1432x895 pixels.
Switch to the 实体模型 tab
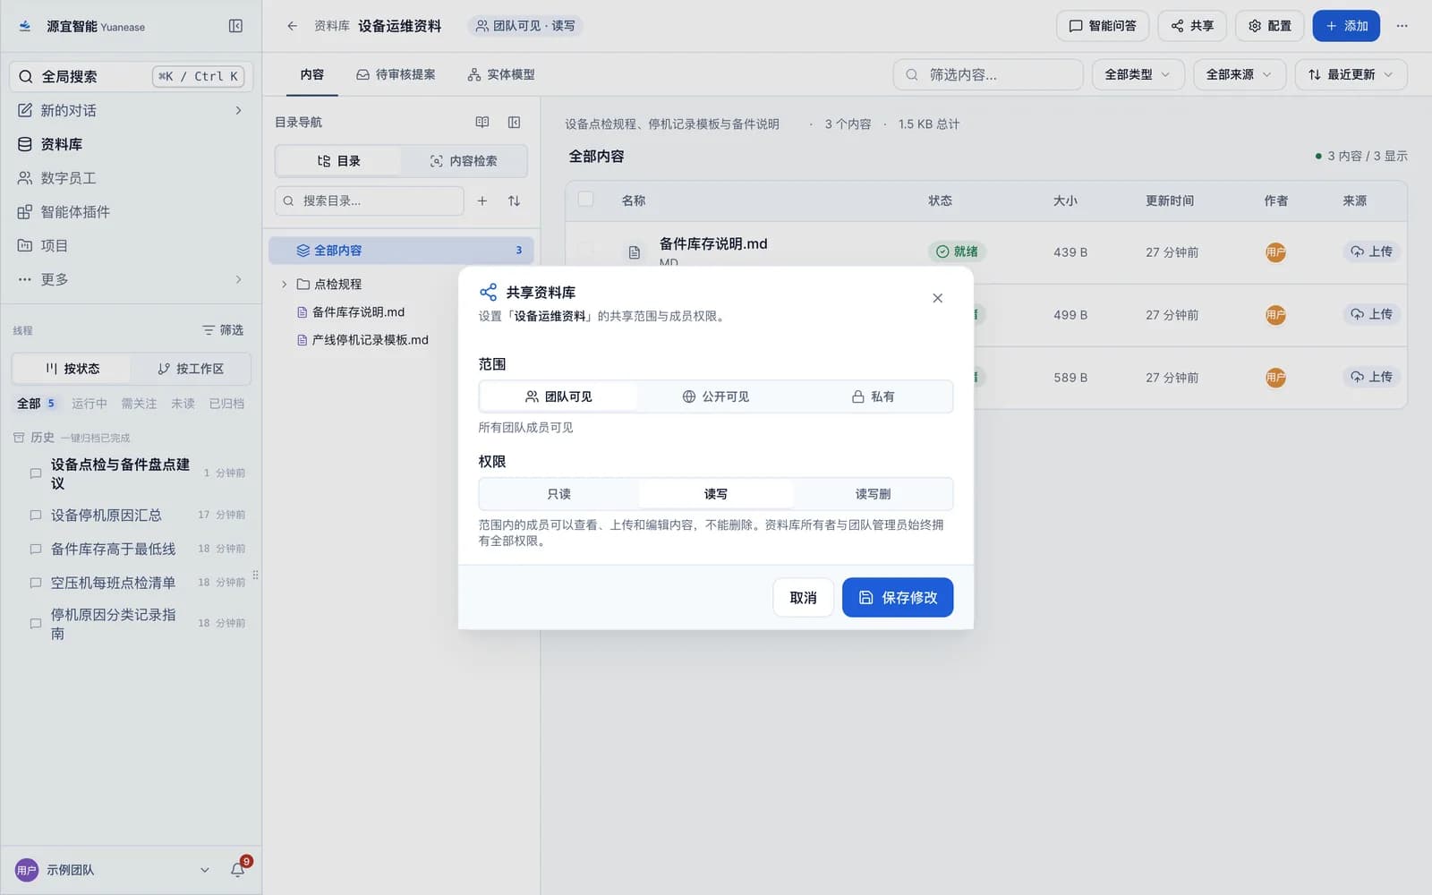point(501,74)
